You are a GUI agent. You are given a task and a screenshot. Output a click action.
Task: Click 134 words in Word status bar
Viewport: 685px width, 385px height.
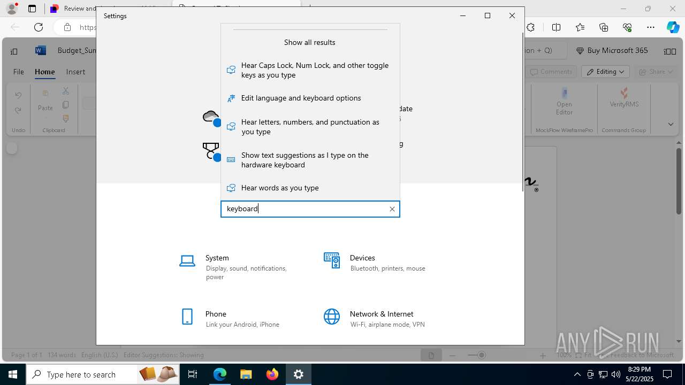pyautogui.click(x=62, y=355)
